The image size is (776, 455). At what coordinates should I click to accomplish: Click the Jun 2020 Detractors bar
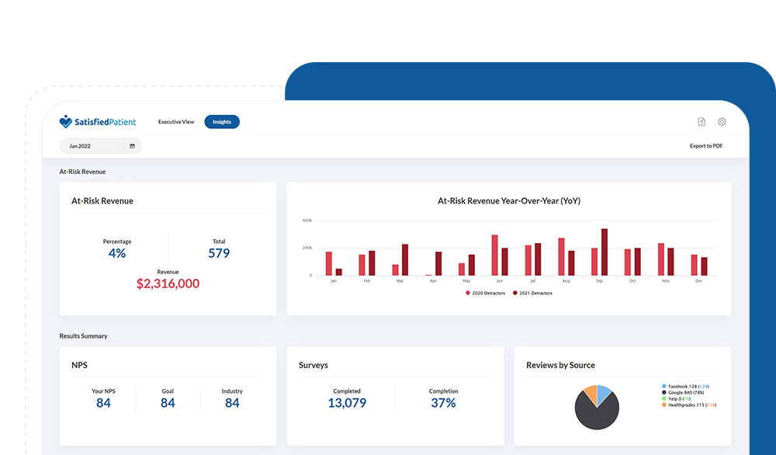pos(494,255)
